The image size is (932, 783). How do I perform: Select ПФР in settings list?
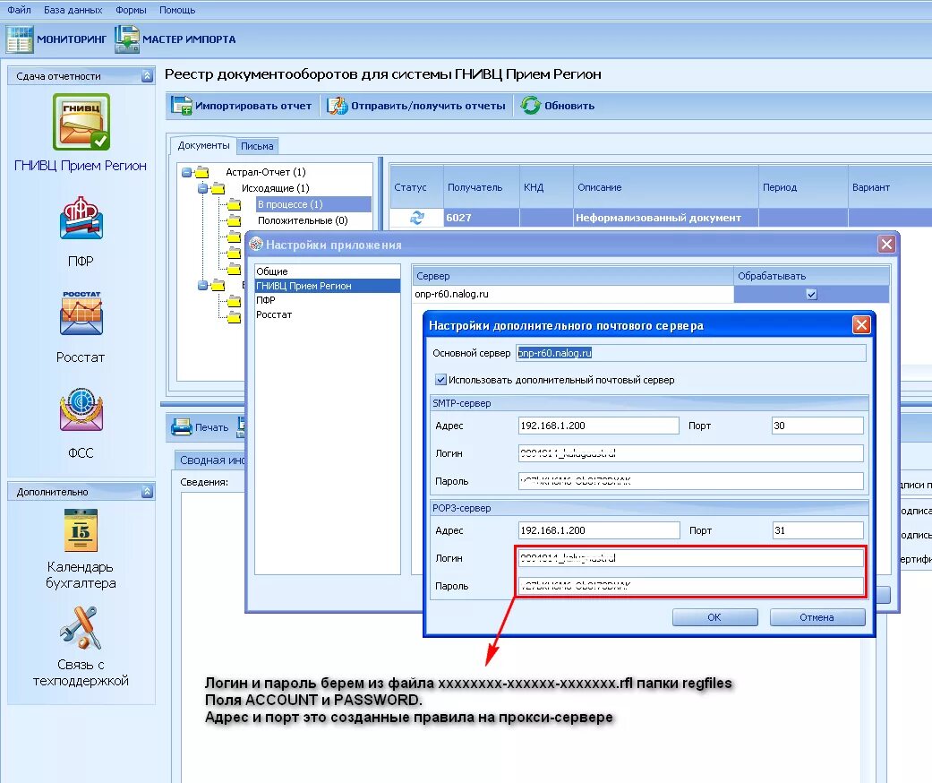pyautogui.click(x=327, y=300)
